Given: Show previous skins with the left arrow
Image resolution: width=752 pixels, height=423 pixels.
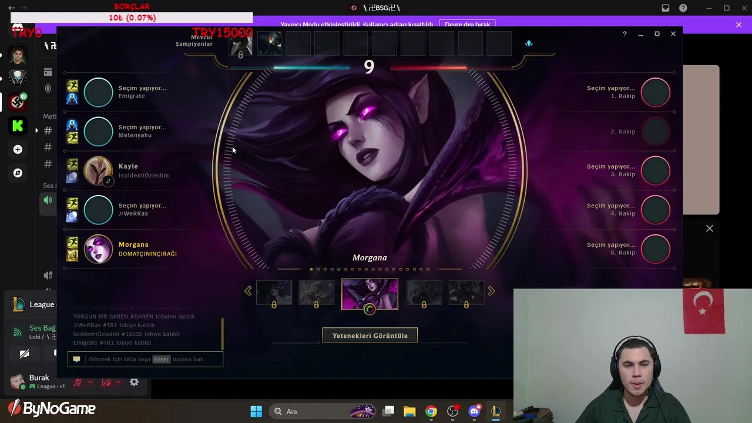Looking at the screenshot, I should click(248, 291).
